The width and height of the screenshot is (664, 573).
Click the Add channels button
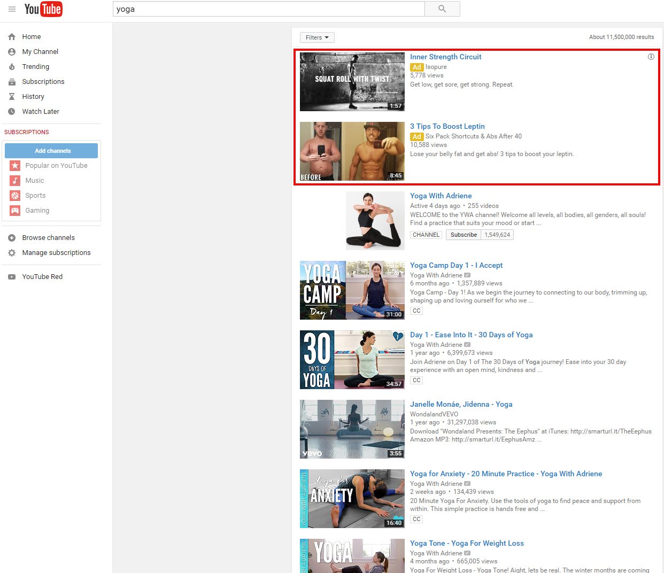(x=51, y=151)
